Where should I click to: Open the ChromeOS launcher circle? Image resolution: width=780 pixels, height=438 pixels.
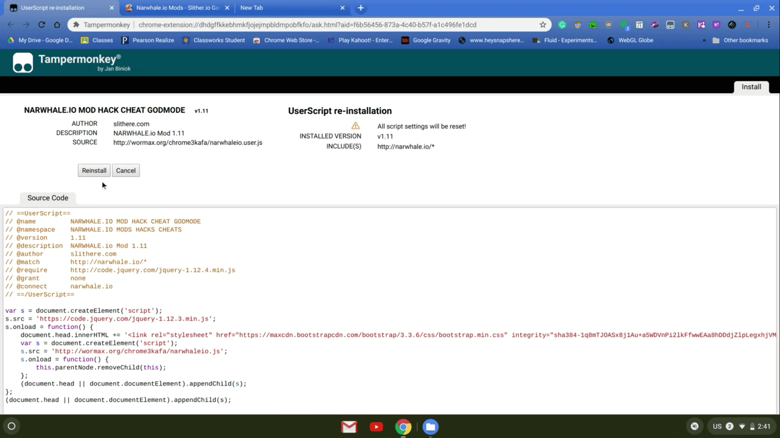click(x=11, y=426)
